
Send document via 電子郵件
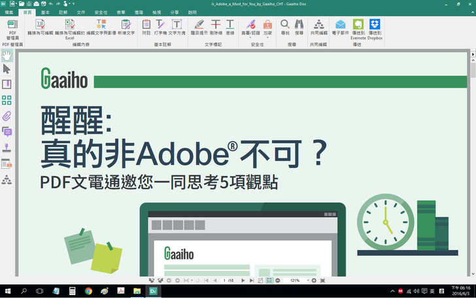coord(340,27)
